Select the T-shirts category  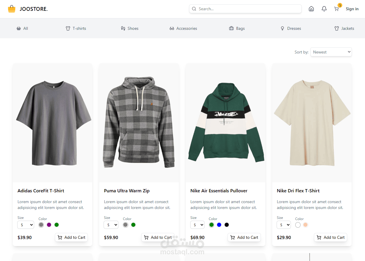click(x=76, y=28)
